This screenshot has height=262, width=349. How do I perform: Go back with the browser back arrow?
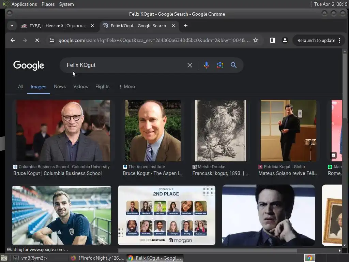pyautogui.click(x=13, y=40)
